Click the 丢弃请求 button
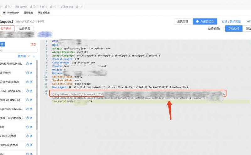The width and height of the screenshot is (251, 155). 6,29
